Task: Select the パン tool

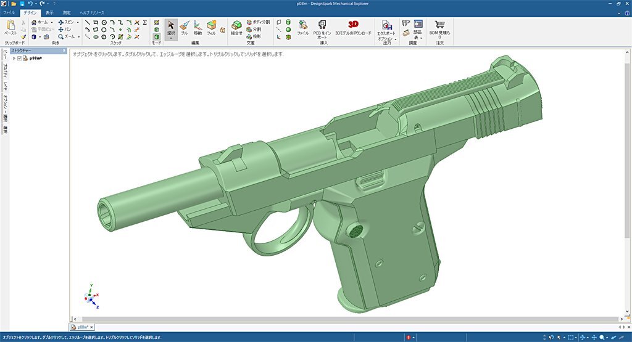Action: pos(64,30)
